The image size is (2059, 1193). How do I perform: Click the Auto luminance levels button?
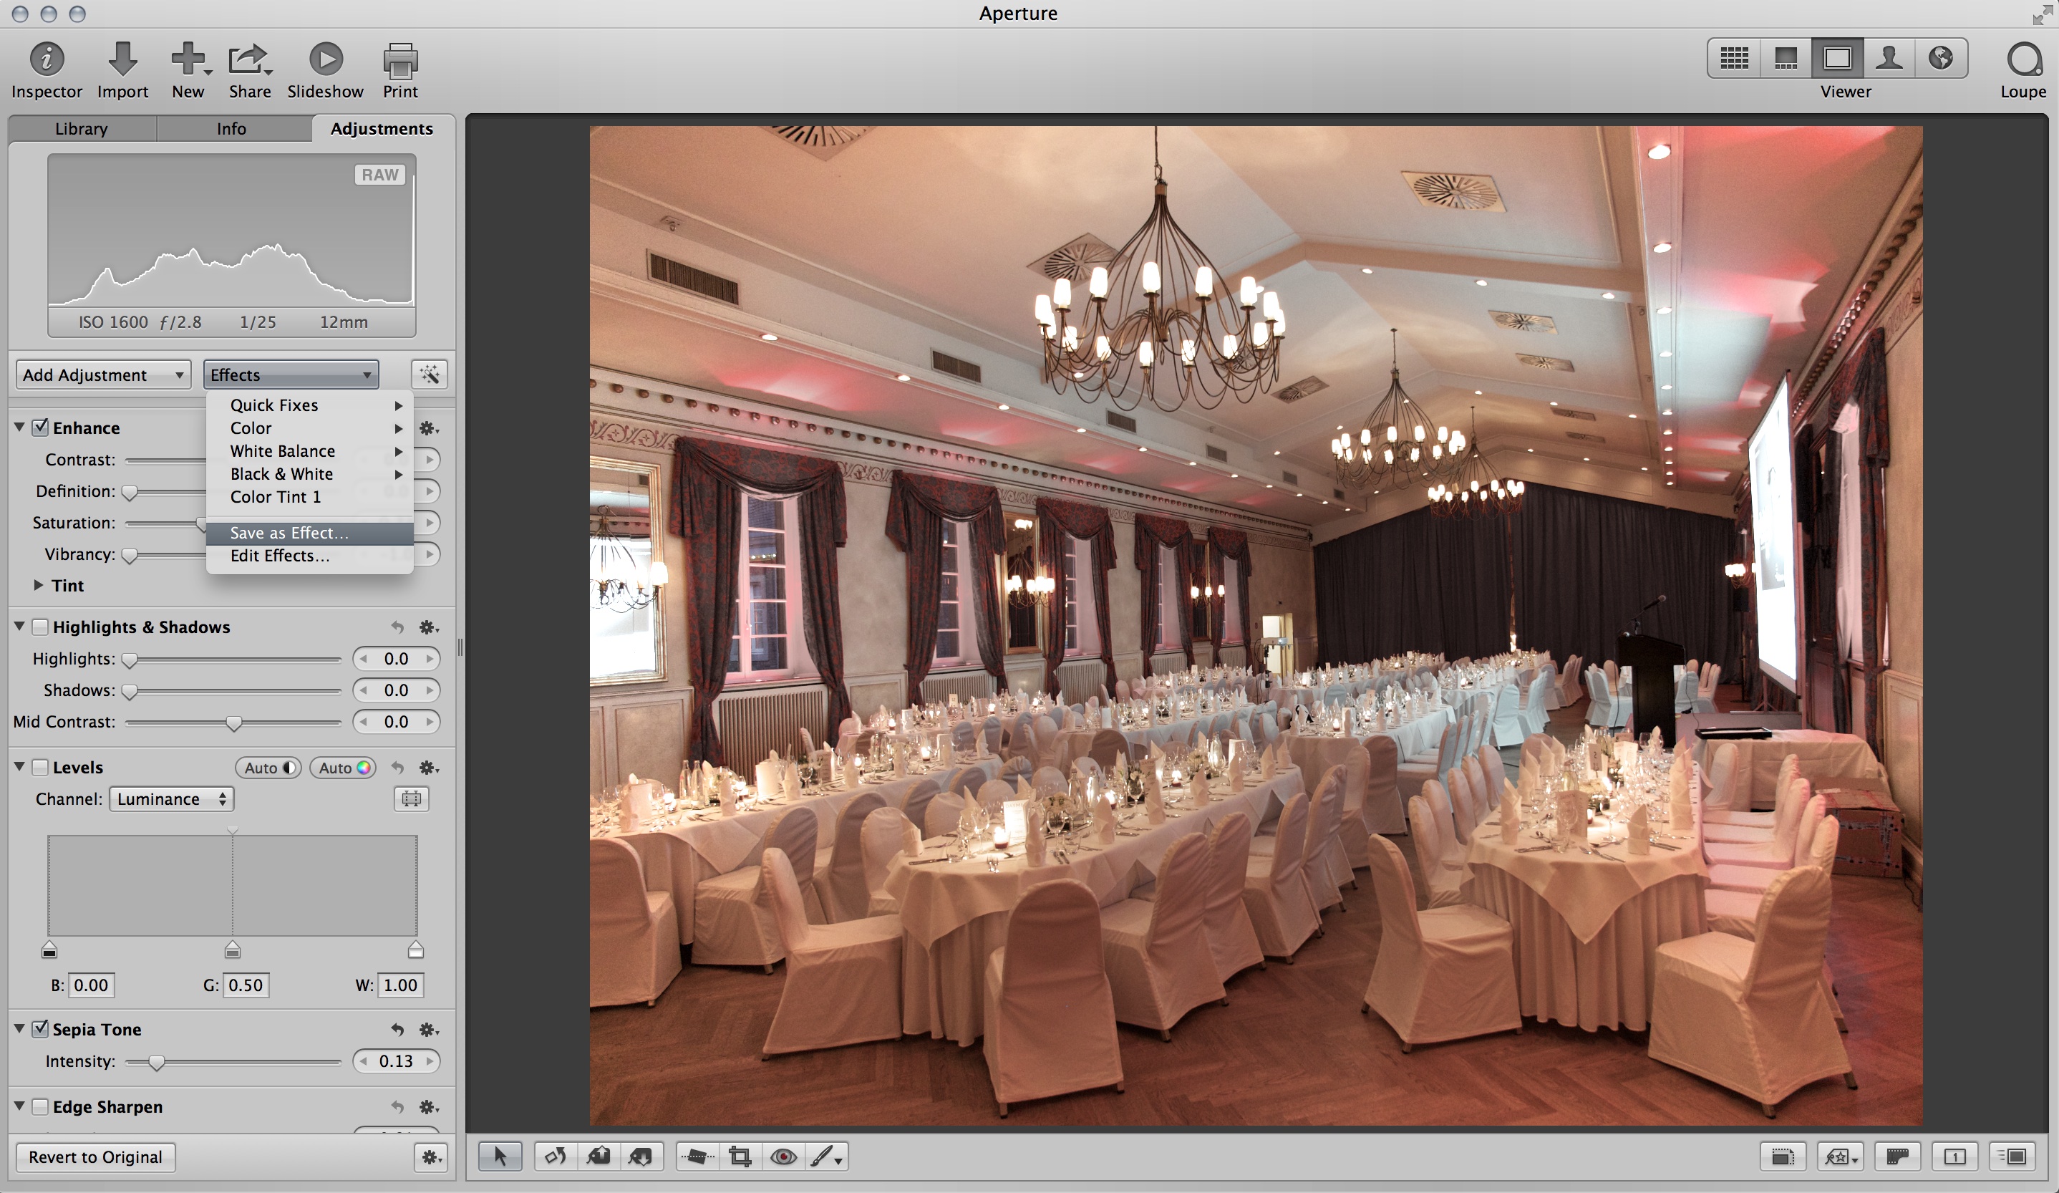(268, 767)
